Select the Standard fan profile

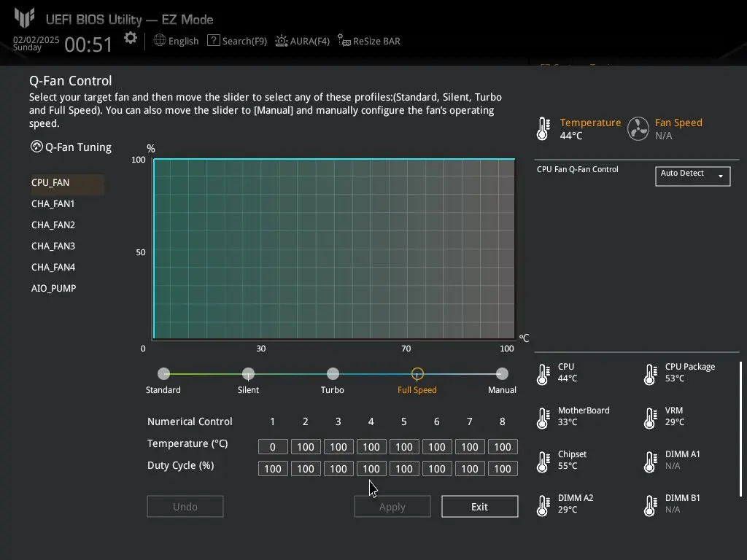pos(163,374)
